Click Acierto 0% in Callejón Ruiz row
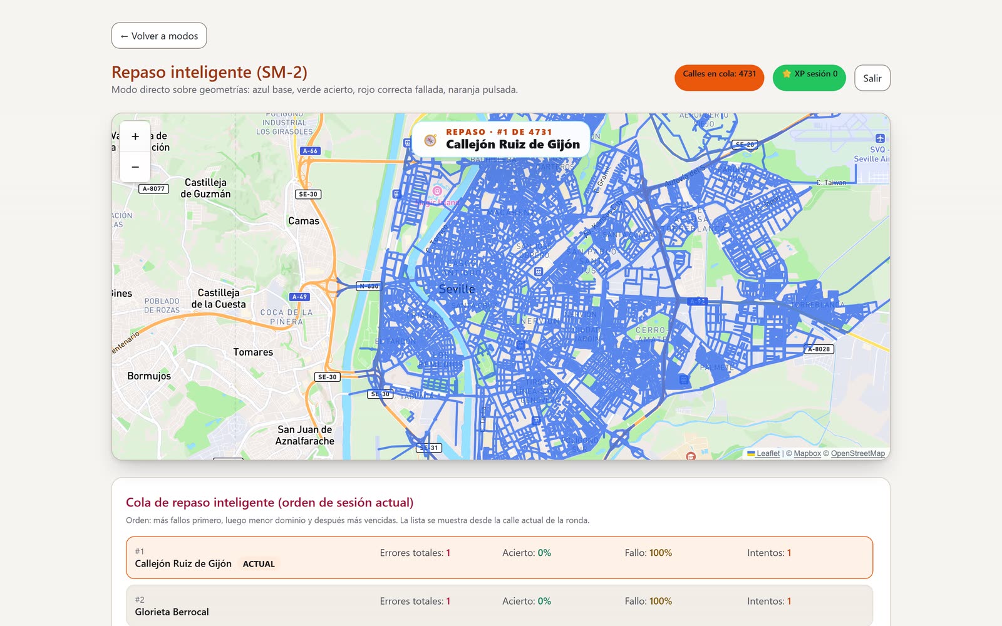 tap(527, 553)
